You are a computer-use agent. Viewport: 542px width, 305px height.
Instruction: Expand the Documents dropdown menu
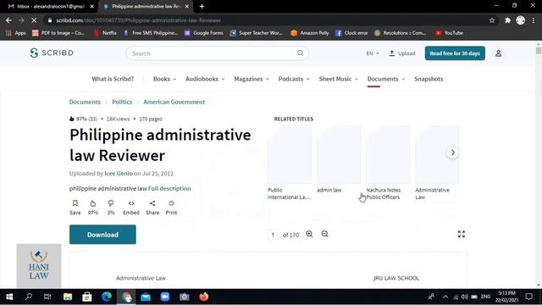[x=386, y=79]
